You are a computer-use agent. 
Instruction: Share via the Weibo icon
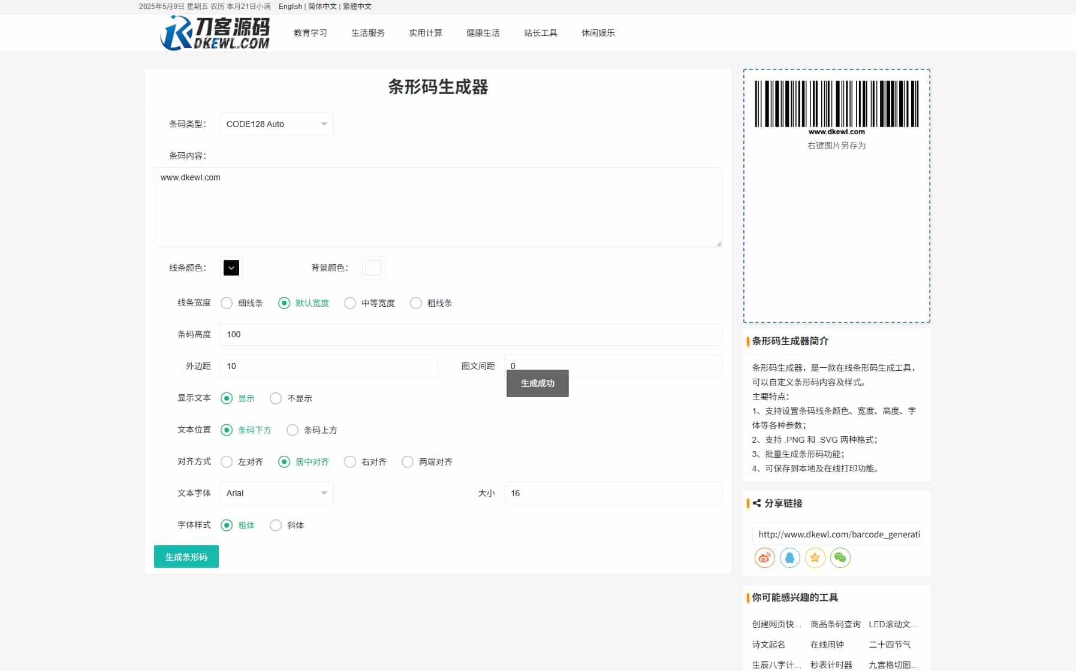(764, 558)
